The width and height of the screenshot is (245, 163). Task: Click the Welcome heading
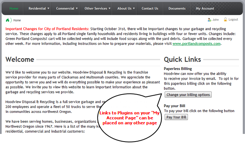(x=20, y=59)
